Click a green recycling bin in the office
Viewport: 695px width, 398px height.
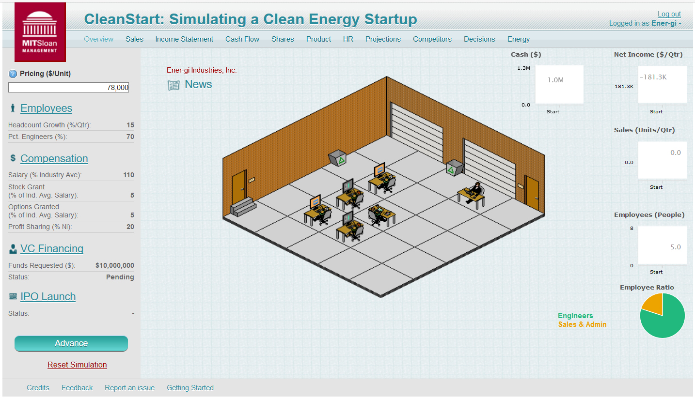coord(338,157)
